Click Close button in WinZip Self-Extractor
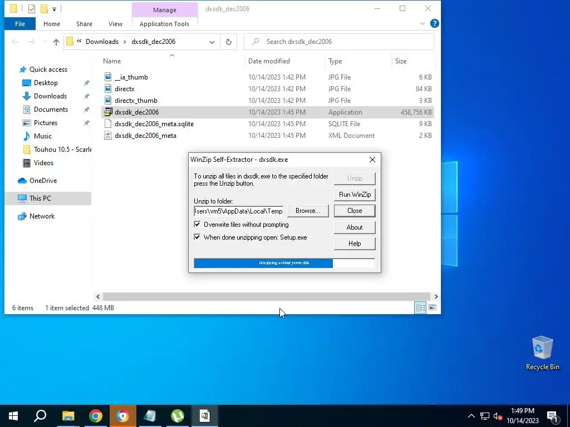This screenshot has height=427, width=570. point(355,211)
